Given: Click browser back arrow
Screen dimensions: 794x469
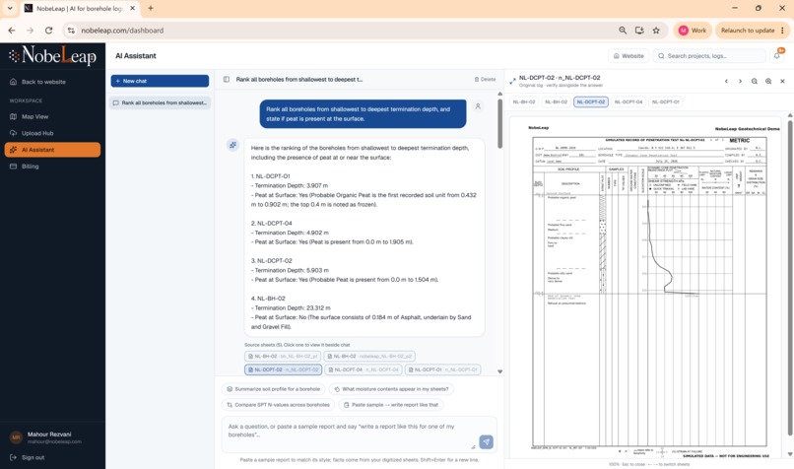Looking at the screenshot, I should (12, 31).
